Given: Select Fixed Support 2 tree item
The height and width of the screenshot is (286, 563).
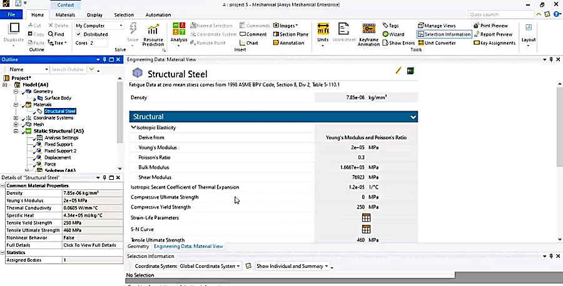Looking at the screenshot, I should 60,151.
